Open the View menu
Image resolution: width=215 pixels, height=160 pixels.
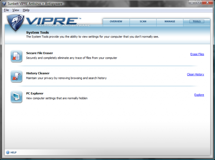pyautogui.click(x=16, y=10)
